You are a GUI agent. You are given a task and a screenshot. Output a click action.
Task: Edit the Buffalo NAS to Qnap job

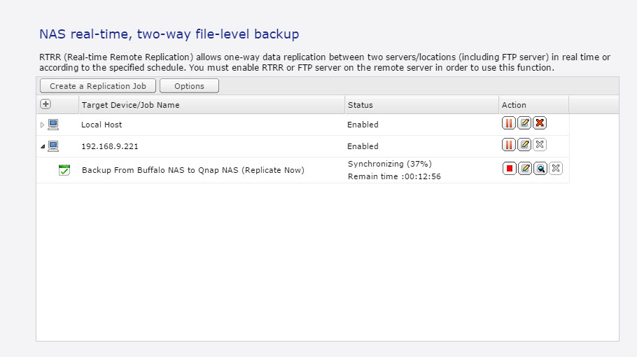coord(525,169)
